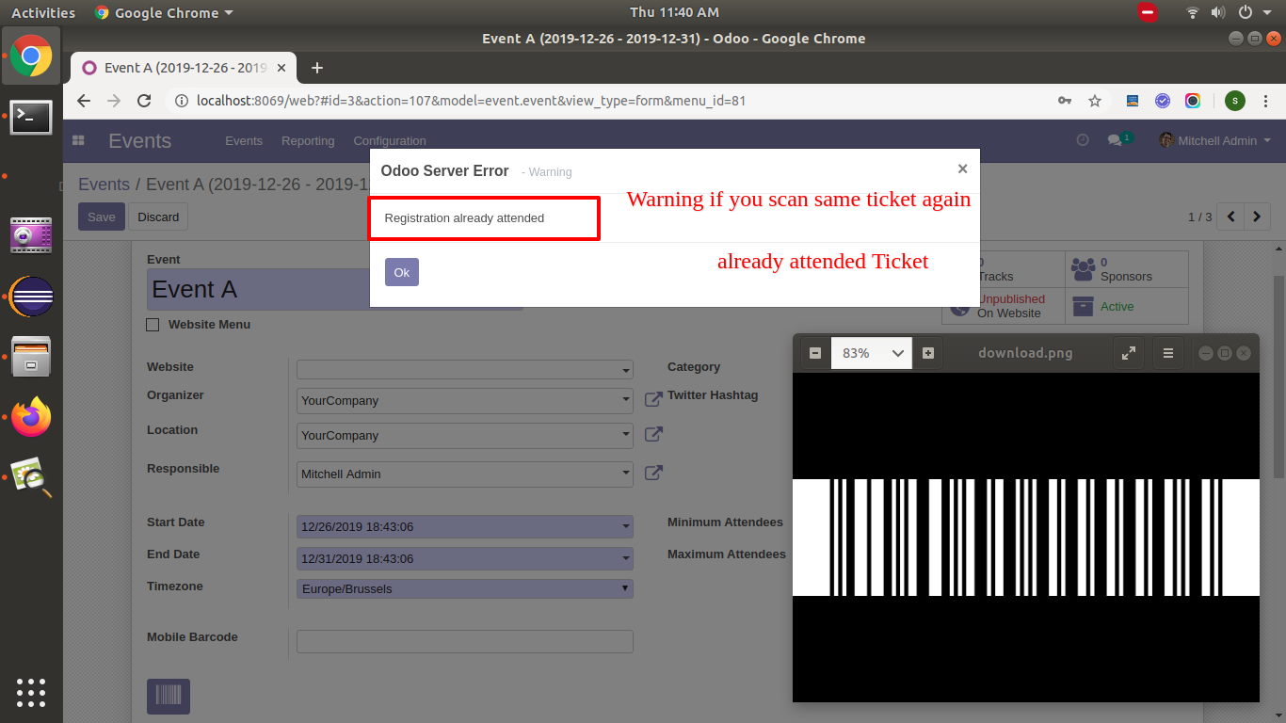1286x723 pixels.
Task: Open saved passwords key icon
Action: [x=1065, y=101]
